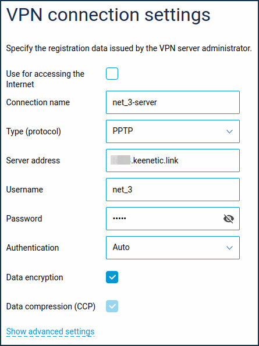
Task: Click the 'Authentication' label text
Action: click(x=33, y=248)
